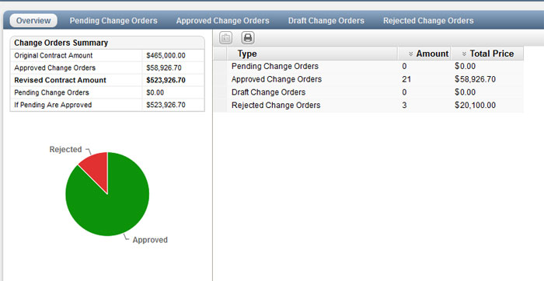The image size is (544, 281).
Task: Switch to Approved Change Orders tab
Action: tap(223, 21)
